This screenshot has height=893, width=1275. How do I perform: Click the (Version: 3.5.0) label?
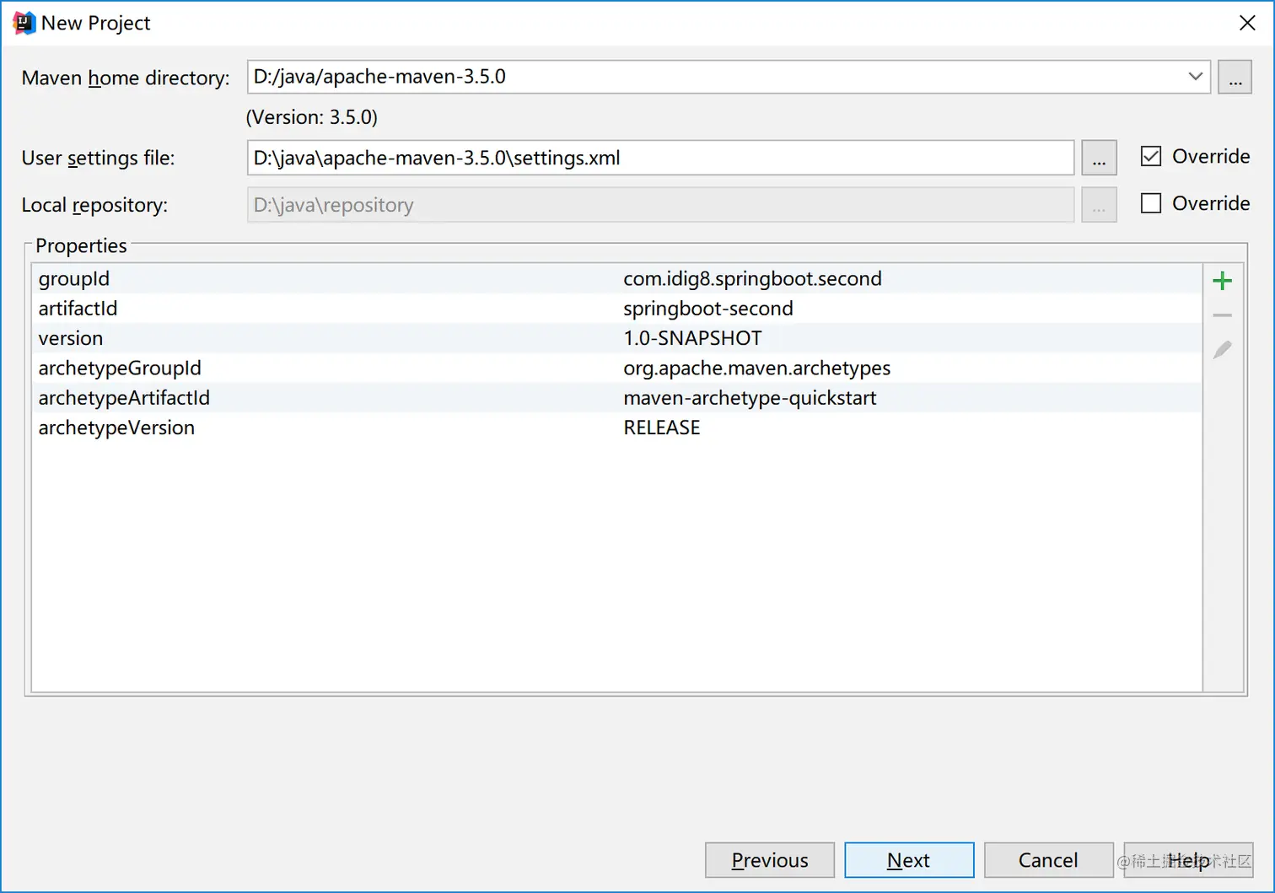[312, 117]
